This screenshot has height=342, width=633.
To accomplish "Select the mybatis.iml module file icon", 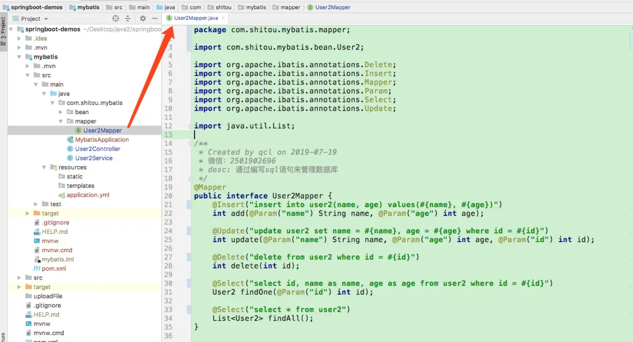I will point(37,259).
